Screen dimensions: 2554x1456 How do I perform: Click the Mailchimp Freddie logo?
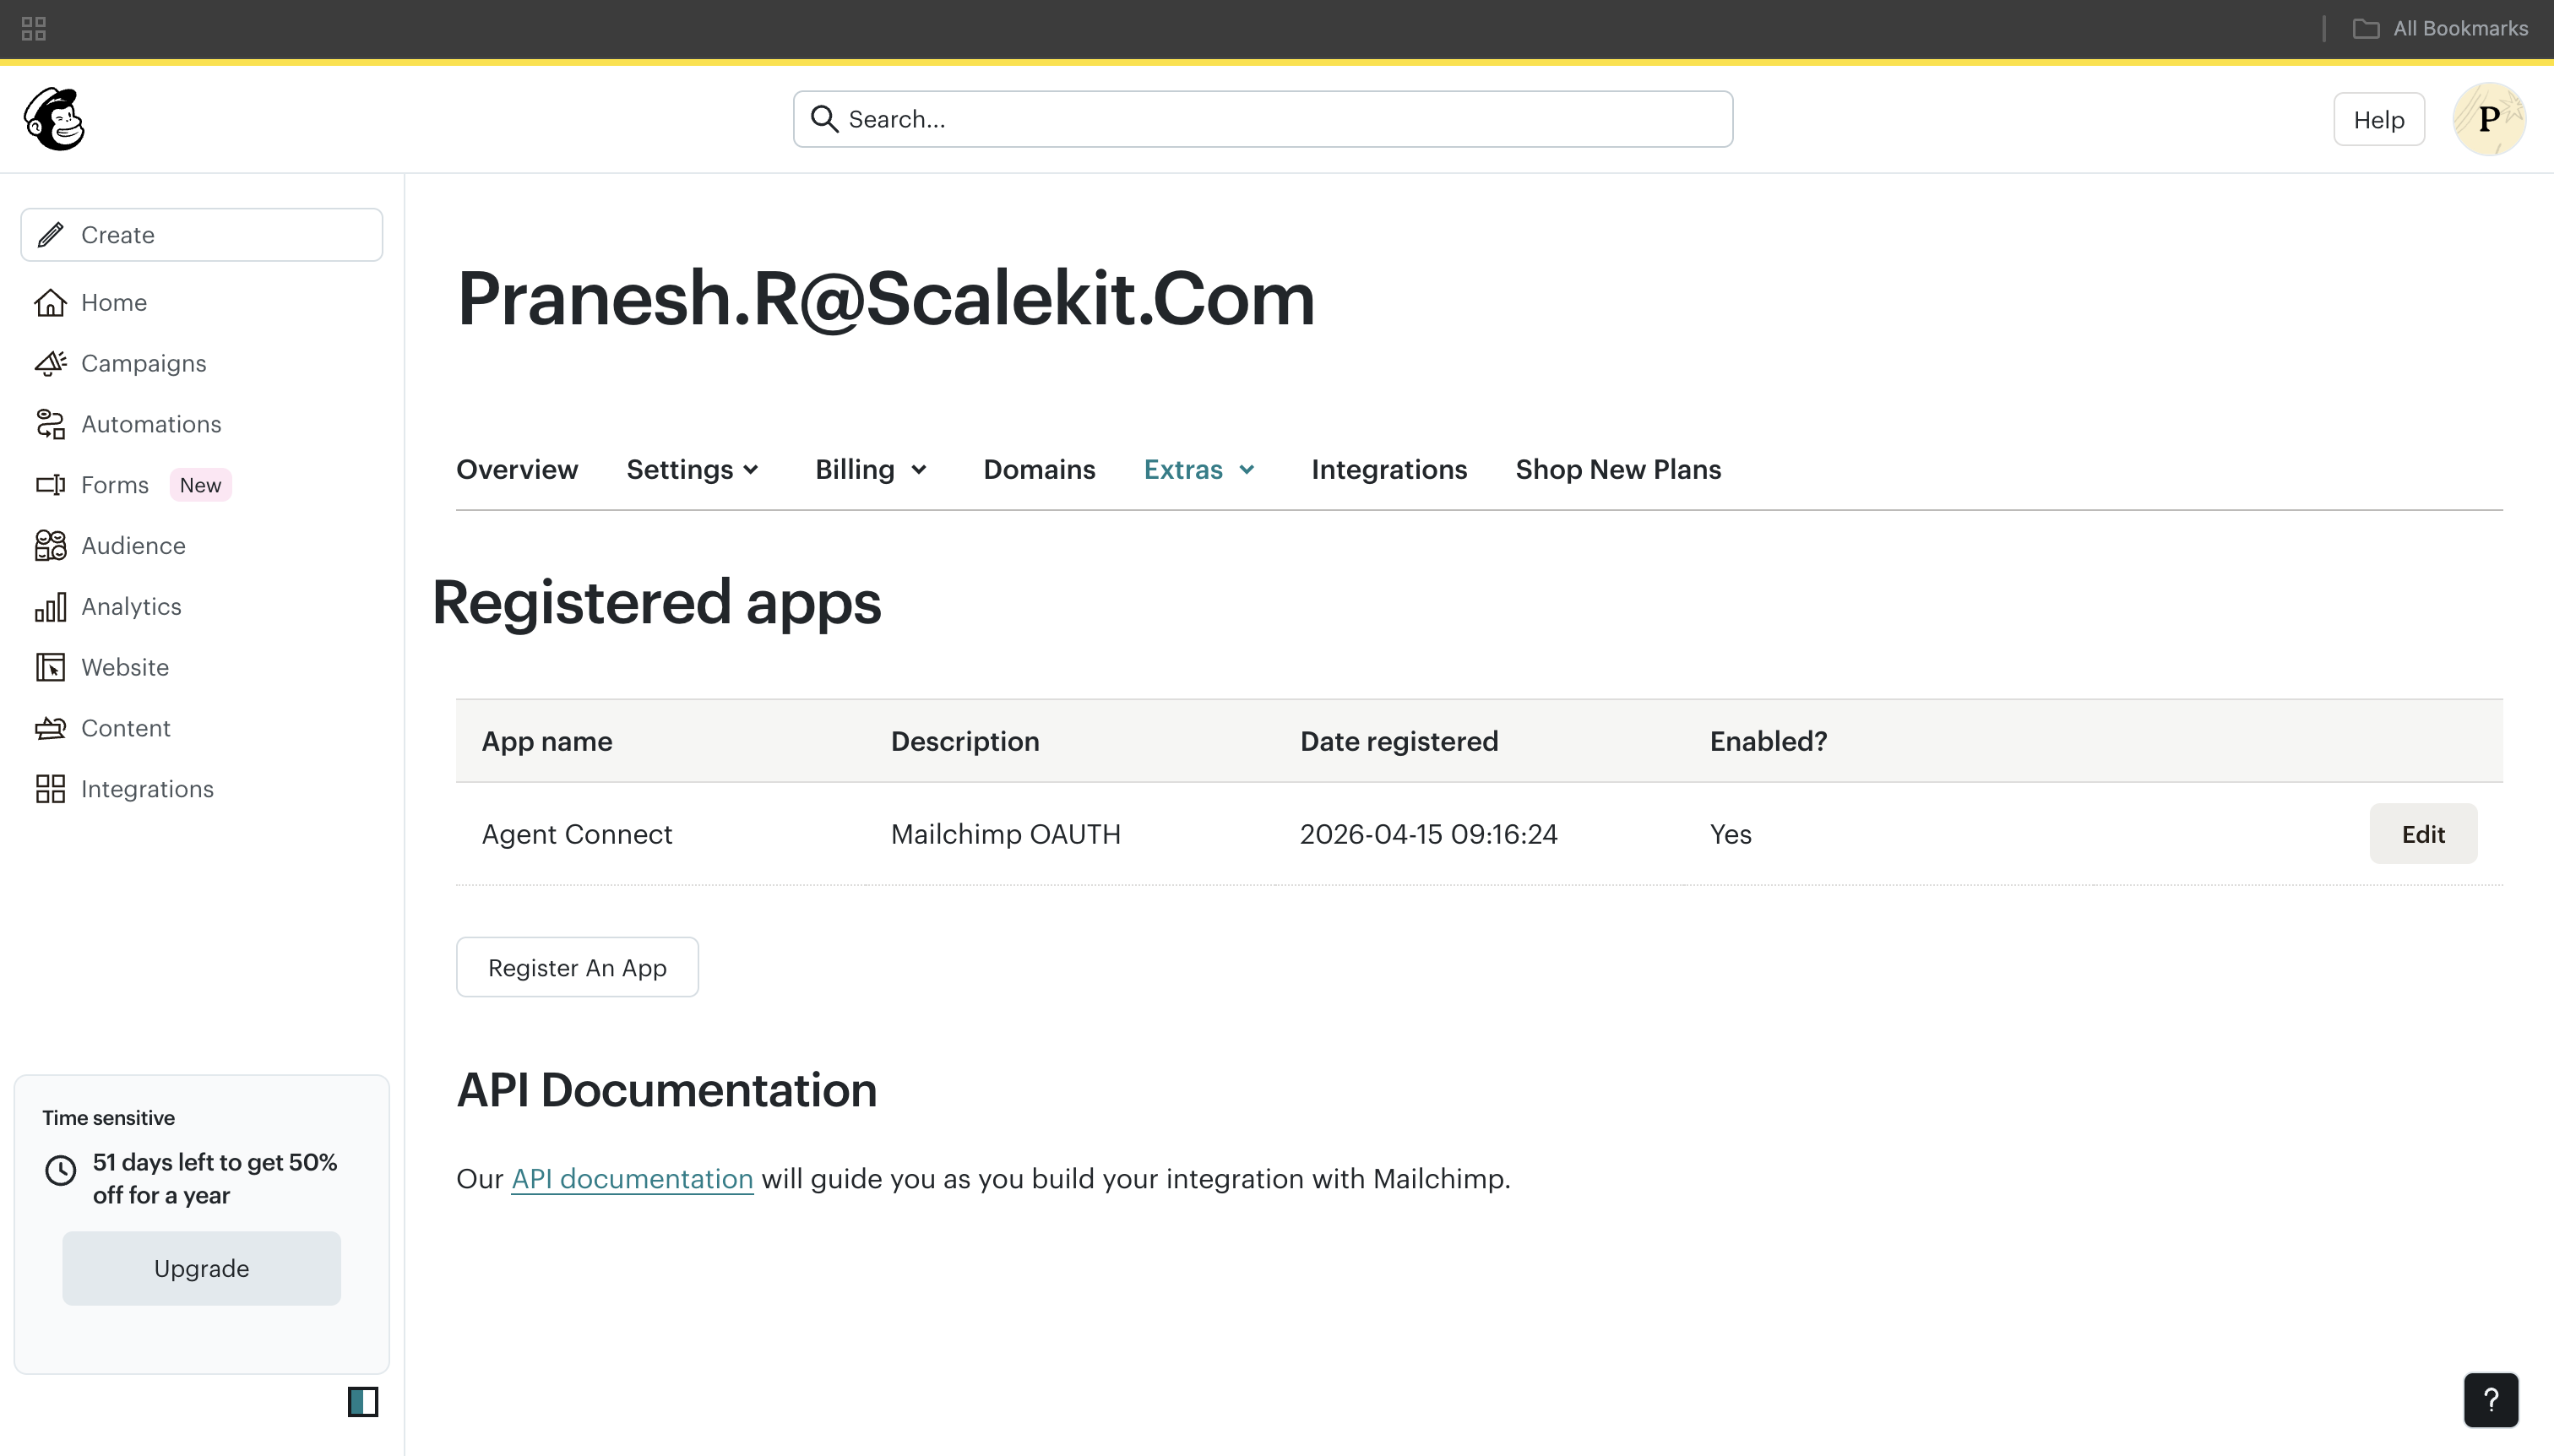point(54,119)
